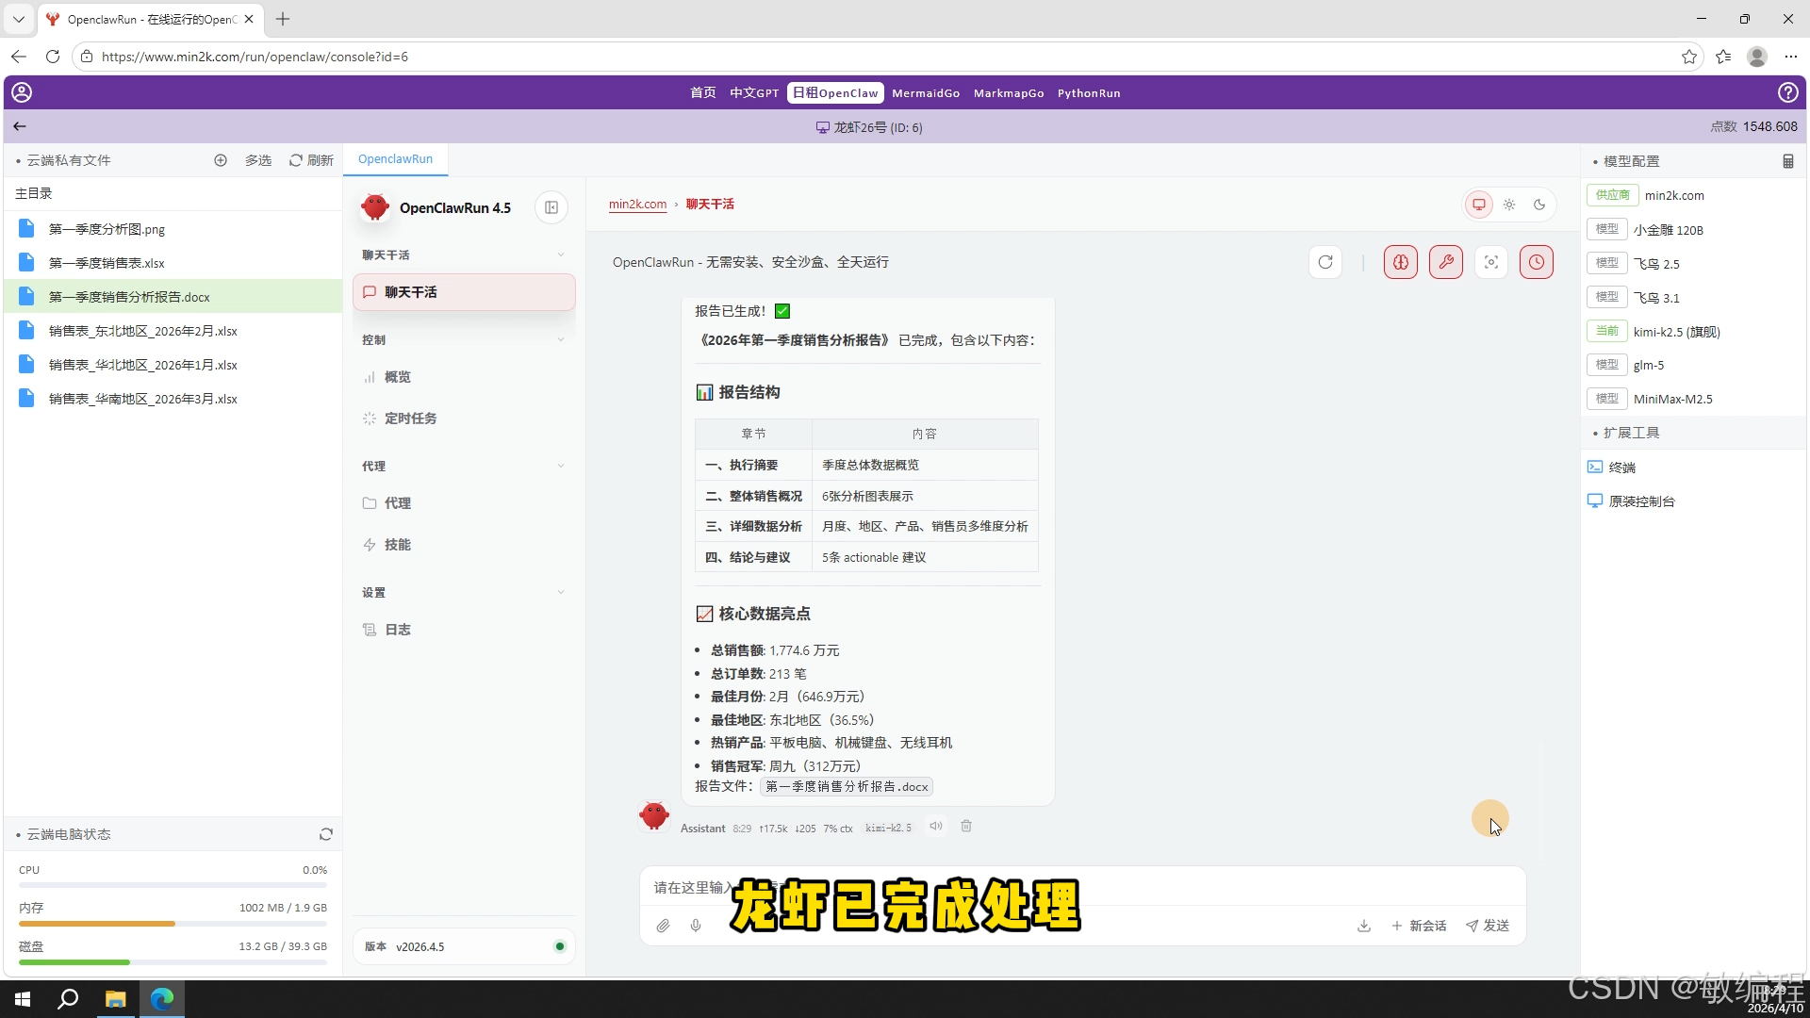Viewport: 1810px width, 1018px height.
Task: Collapse the 聊天干活 section in sidebar
Action: [561, 254]
